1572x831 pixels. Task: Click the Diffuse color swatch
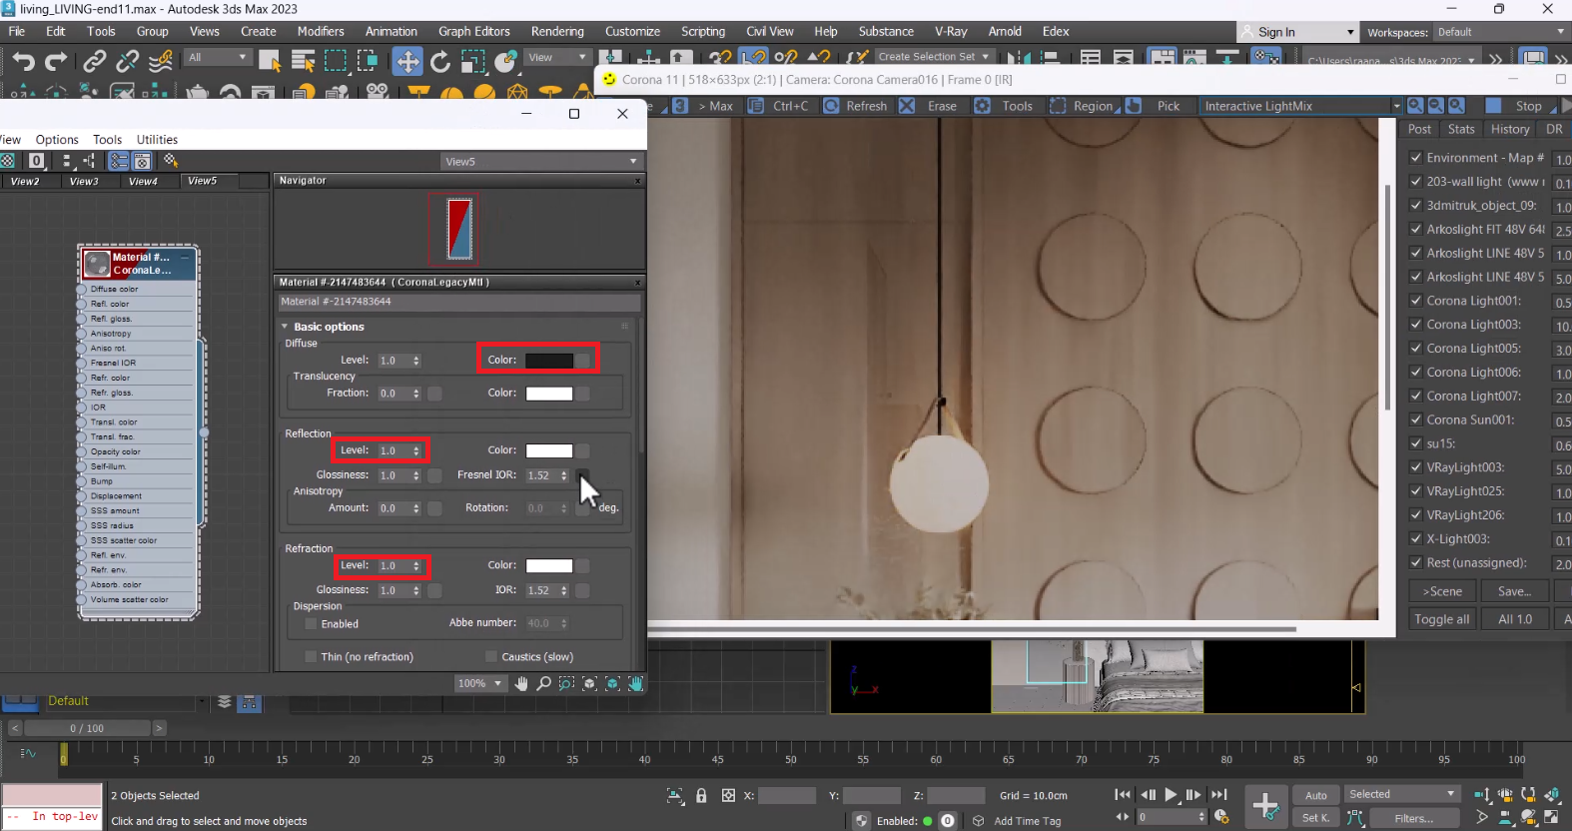(549, 361)
